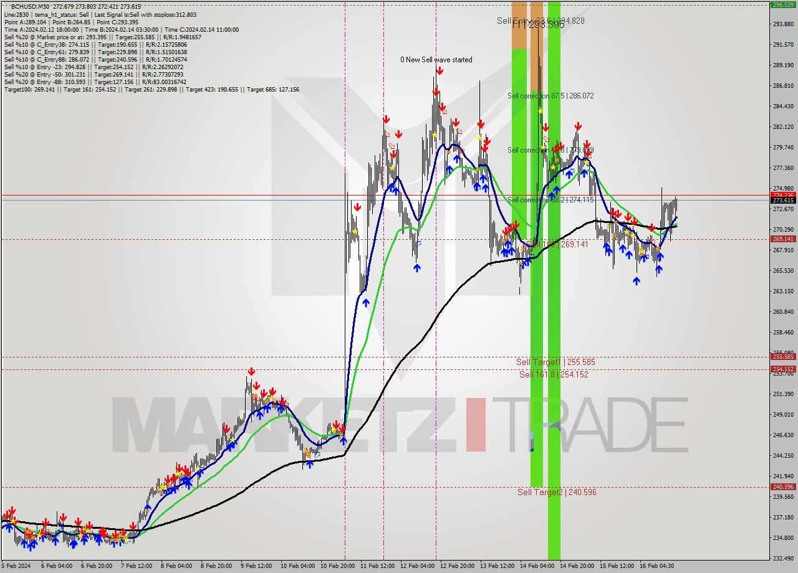Click the 'Sell Target2 | 240.596' label
798x573 pixels.
pyautogui.click(x=557, y=492)
